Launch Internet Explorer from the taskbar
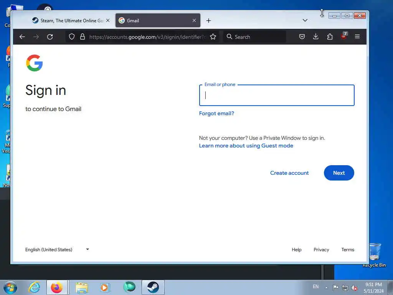 pos(34,287)
